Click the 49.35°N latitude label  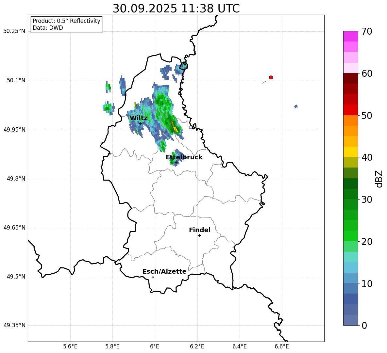pyautogui.click(x=14, y=325)
